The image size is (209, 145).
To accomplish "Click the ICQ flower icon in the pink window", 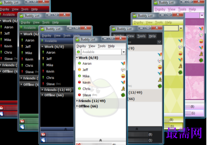I will point(201,60).
